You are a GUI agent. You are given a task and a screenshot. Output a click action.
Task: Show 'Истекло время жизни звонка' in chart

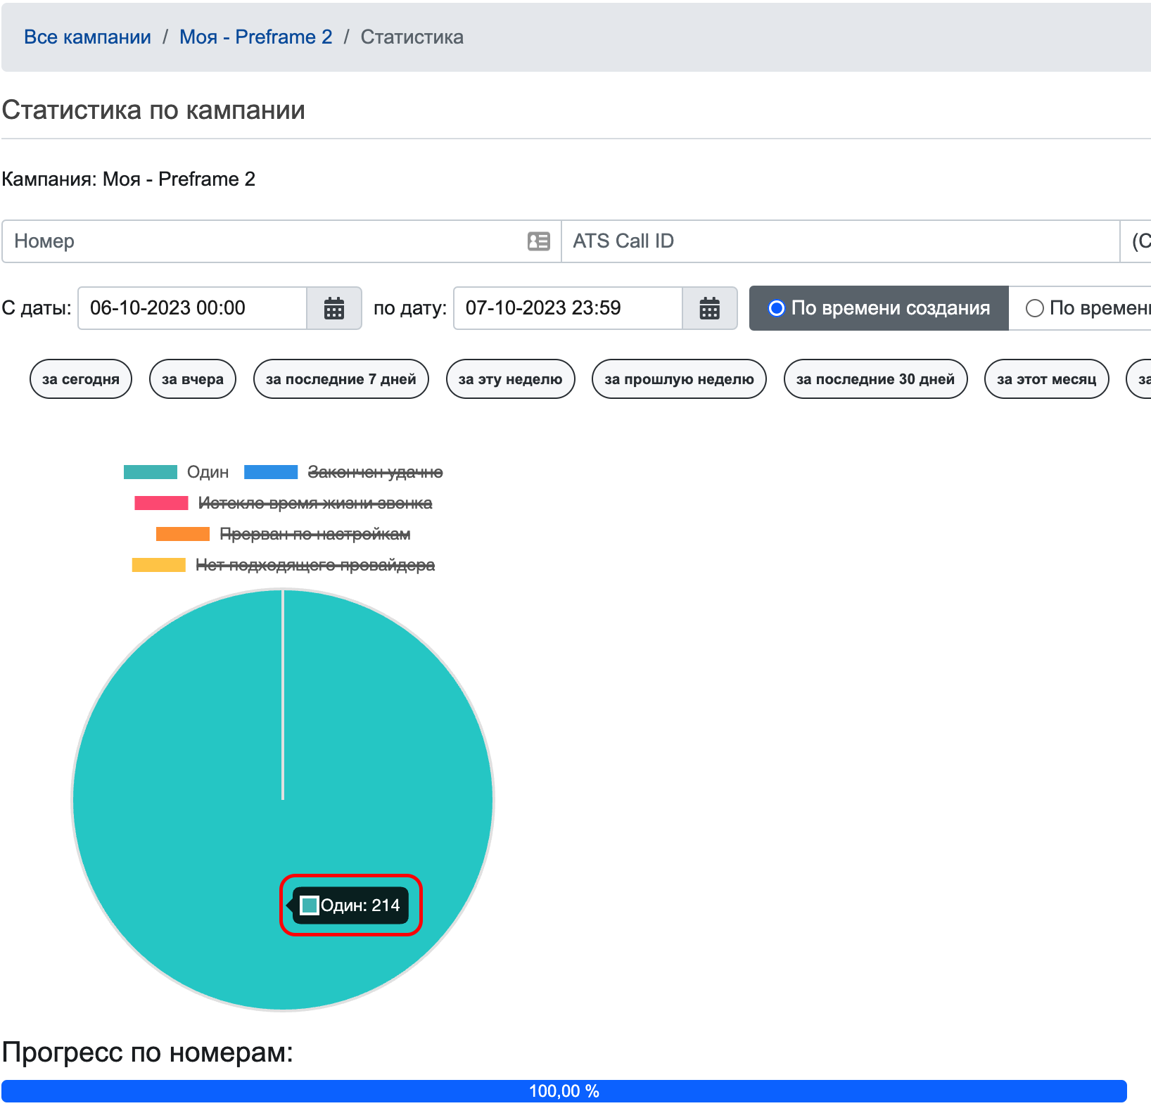[314, 503]
